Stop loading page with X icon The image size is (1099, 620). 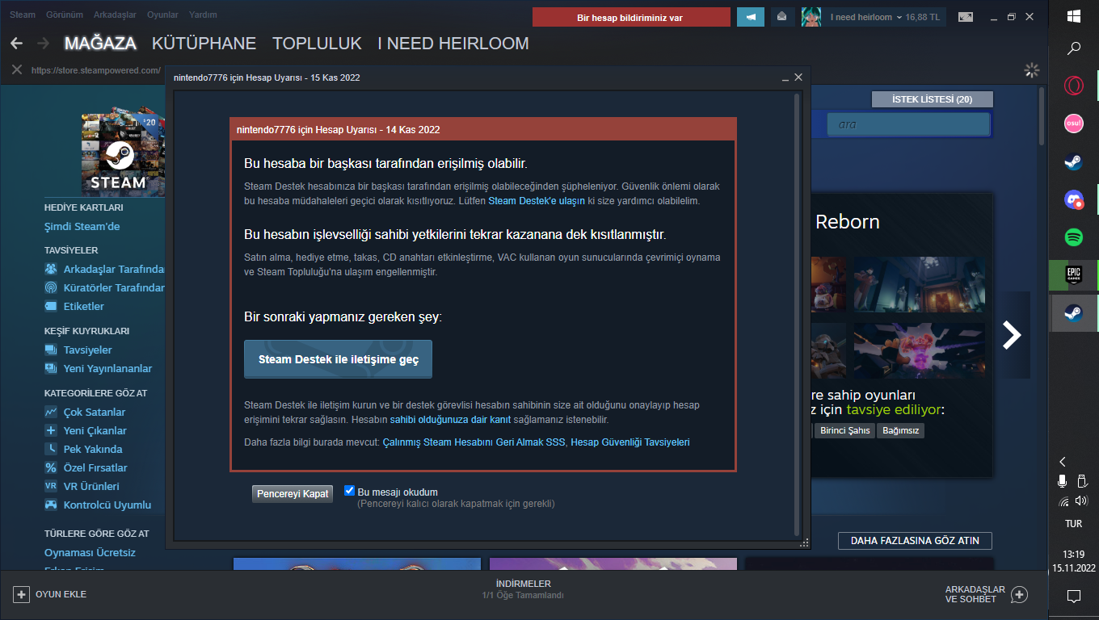16,70
